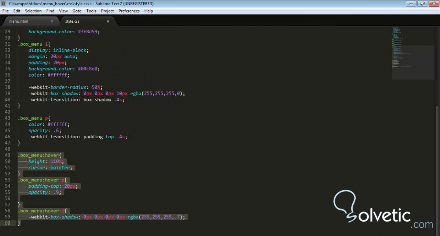
Task: Click line number 31 in gutter
Action: [x=8, y=44]
